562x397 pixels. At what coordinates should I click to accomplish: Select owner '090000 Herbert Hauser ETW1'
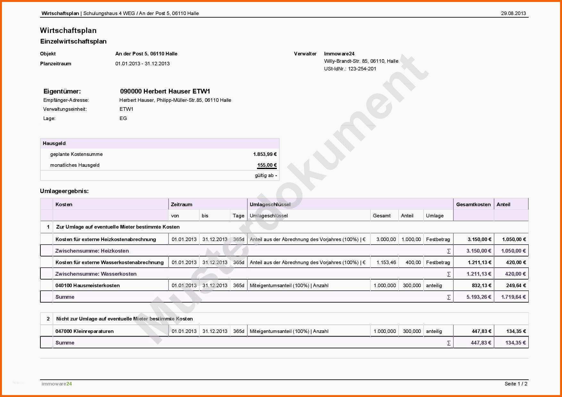point(165,91)
